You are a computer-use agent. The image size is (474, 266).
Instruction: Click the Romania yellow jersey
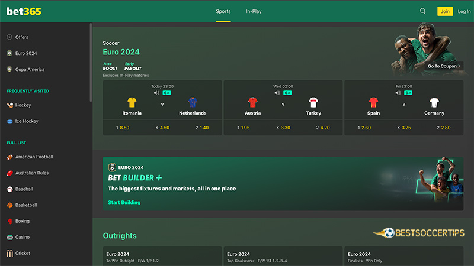click(132, 102)
